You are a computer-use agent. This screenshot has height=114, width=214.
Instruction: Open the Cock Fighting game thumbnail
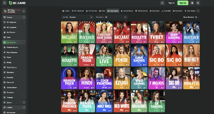[x=104, y=78]
